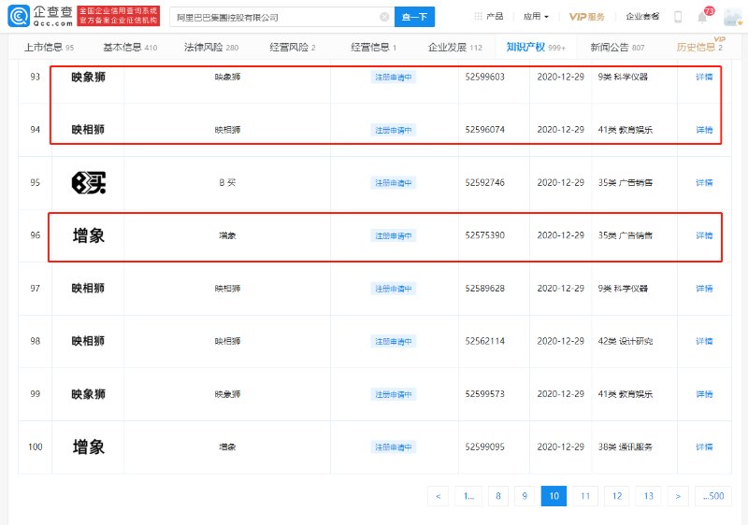Go to previous page with < arrow

point(438,496)
